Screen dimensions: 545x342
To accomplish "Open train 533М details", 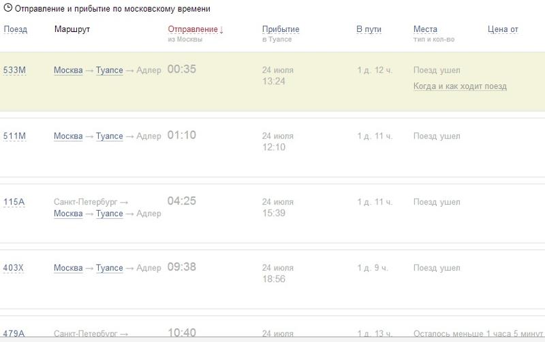I will pos(14,70).
